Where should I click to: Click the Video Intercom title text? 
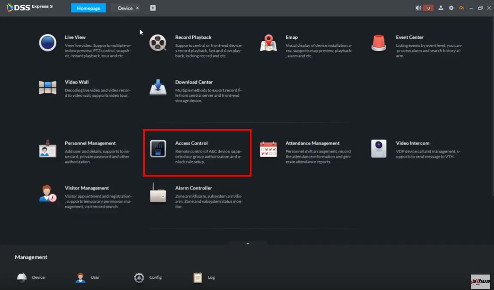point(413,143)
